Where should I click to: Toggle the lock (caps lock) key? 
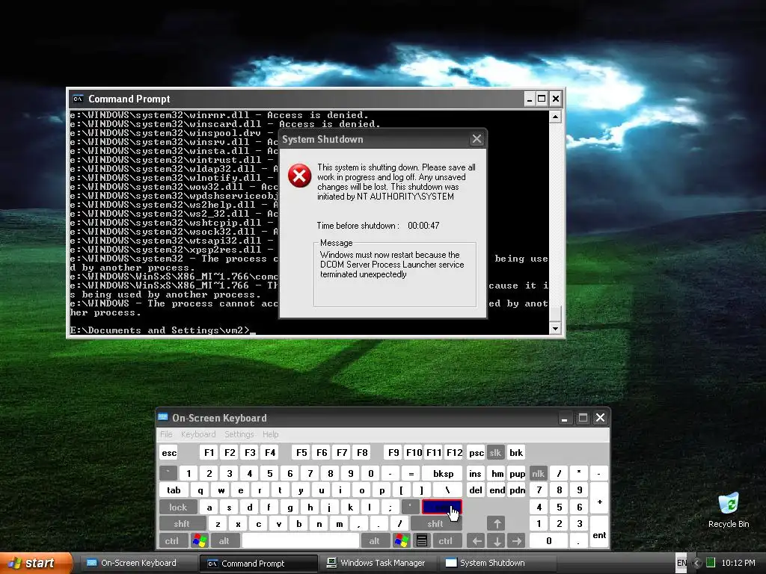pyautogui.click(x=178, y=507)
